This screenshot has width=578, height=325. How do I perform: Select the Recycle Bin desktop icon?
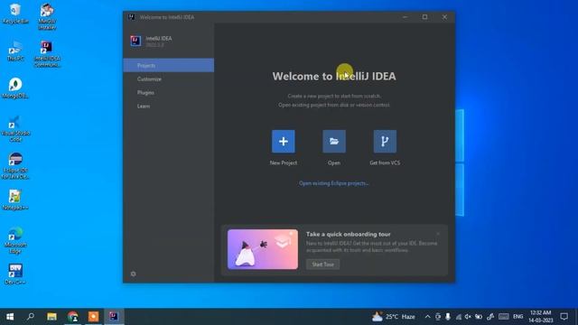tap(15, 14)
